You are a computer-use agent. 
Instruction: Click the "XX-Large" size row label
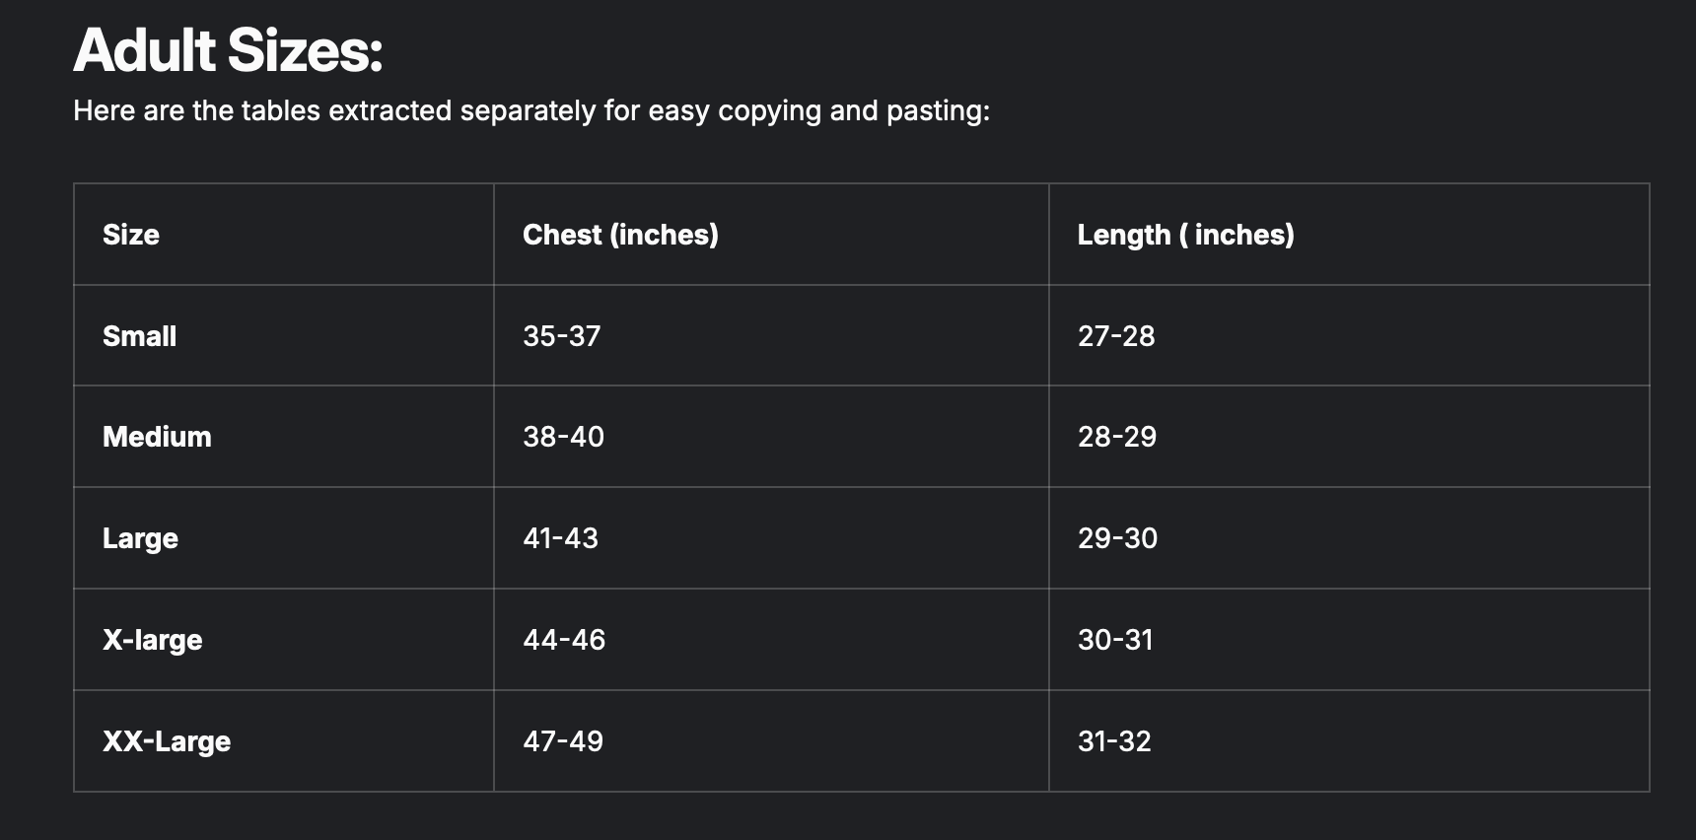pos(167,741)
